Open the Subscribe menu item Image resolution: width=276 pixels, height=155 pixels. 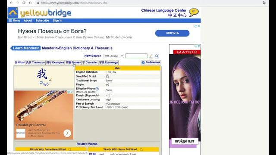click(x=42, y=21)
